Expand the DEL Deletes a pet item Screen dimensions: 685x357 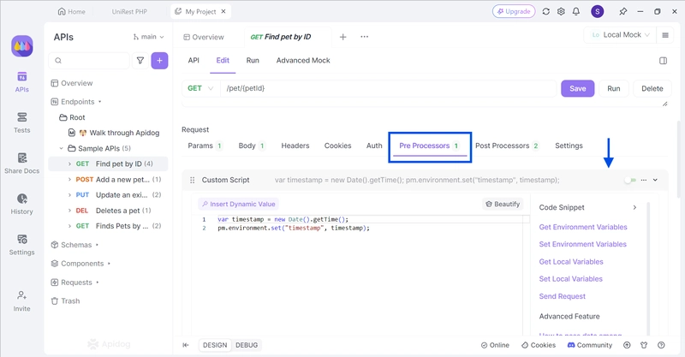[69, 211]
